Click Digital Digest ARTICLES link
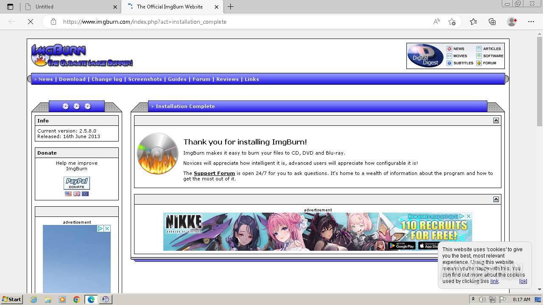Image resolution: width=543 pixels, height=305 pixels. (x=489, y=49)
